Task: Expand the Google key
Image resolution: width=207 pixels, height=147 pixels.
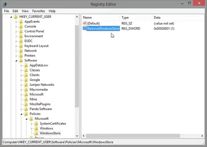Action: tap(21, 80)
